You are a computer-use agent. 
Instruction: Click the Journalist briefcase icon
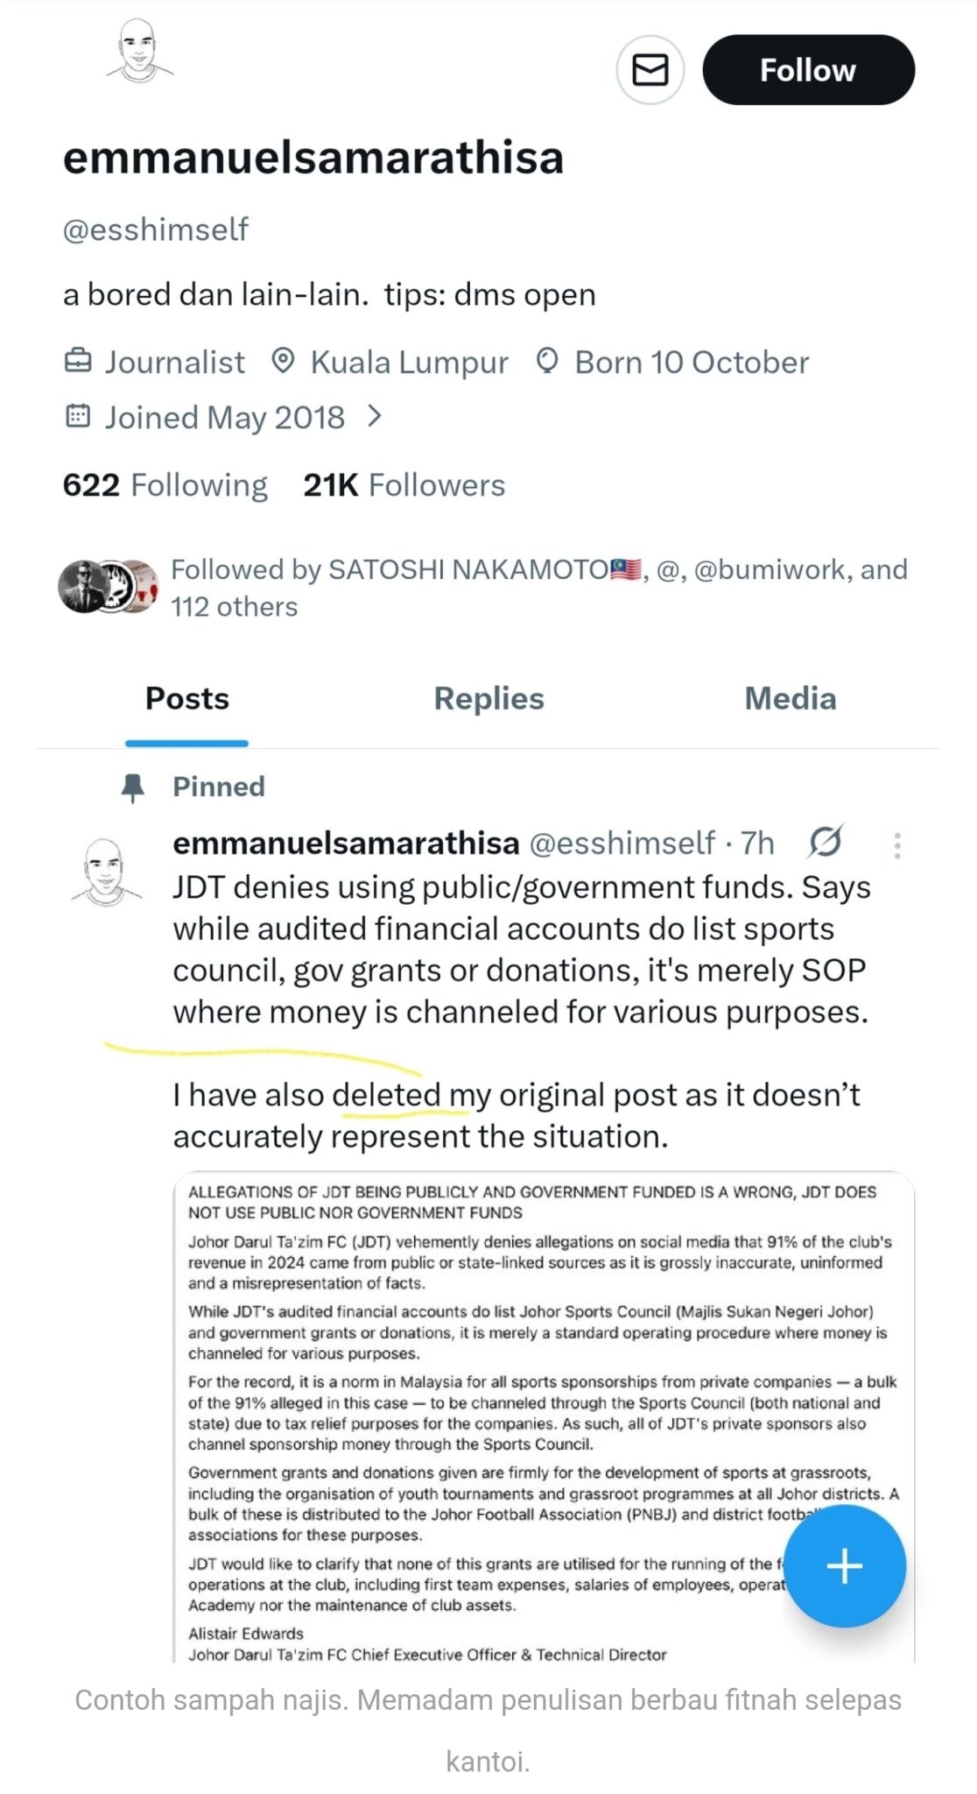pyautogui.click(x=78, y=361)
